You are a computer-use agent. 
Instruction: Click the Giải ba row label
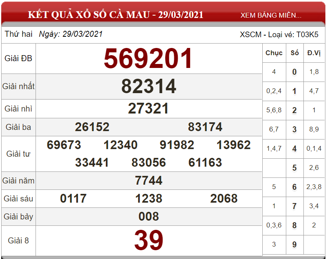tap(18, 127)
